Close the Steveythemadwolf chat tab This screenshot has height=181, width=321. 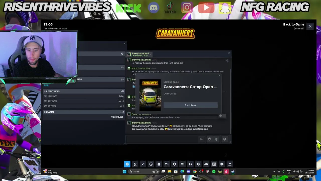click(x=151, y=55)
